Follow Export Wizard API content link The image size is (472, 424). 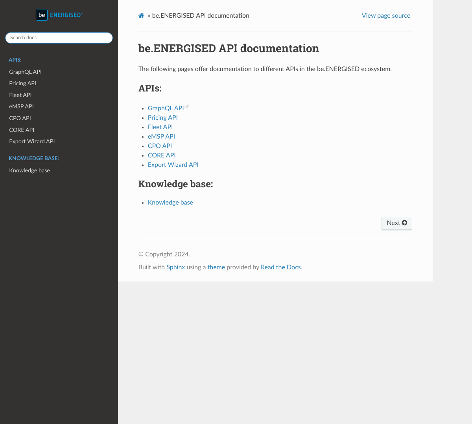pyautogui.click(x=173, y=164)
